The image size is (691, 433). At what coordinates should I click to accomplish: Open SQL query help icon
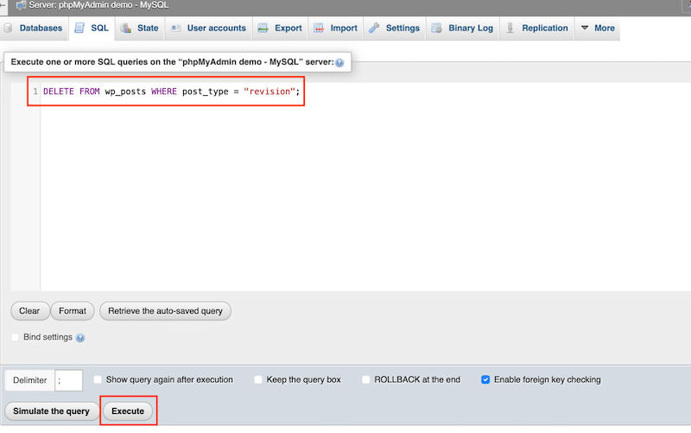(x=339, y=62)
